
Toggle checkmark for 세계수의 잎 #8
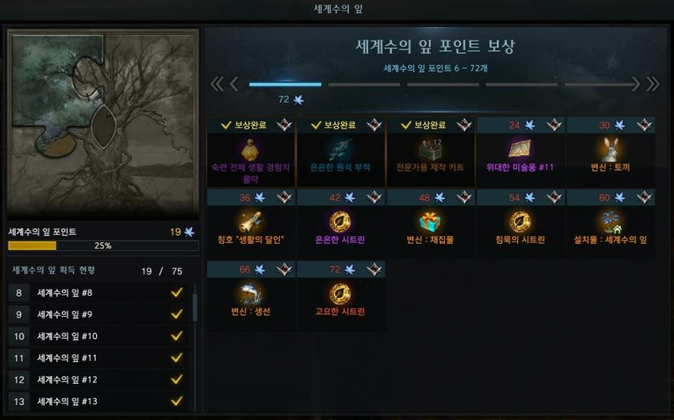(x=176, y=292)
